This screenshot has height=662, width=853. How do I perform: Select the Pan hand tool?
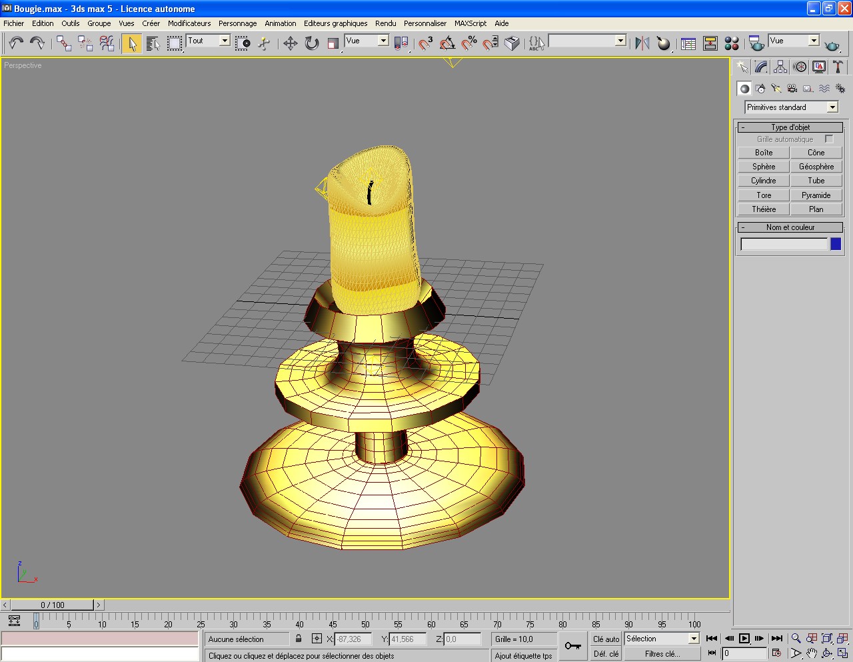811,653
